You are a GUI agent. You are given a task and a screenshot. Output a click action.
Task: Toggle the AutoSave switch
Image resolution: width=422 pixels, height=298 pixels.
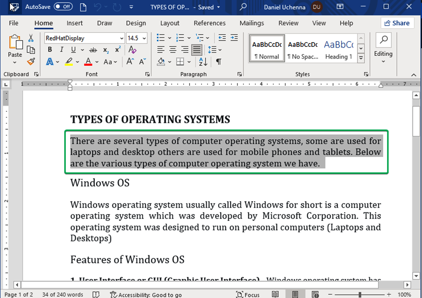point(63,7)
